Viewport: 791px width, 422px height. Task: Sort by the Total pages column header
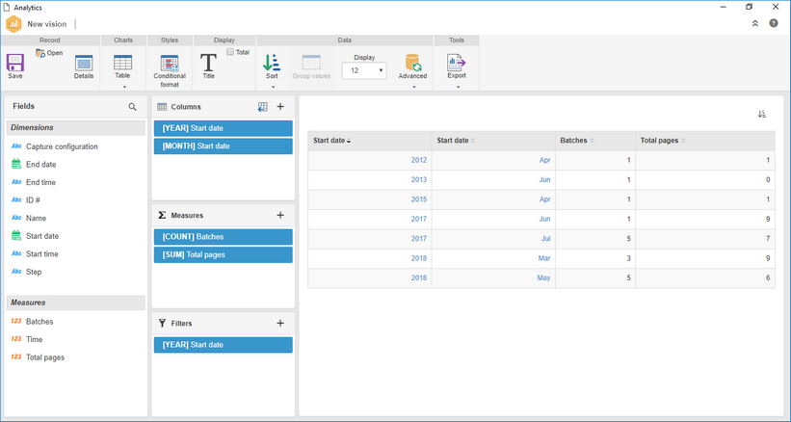click(705, 141)
